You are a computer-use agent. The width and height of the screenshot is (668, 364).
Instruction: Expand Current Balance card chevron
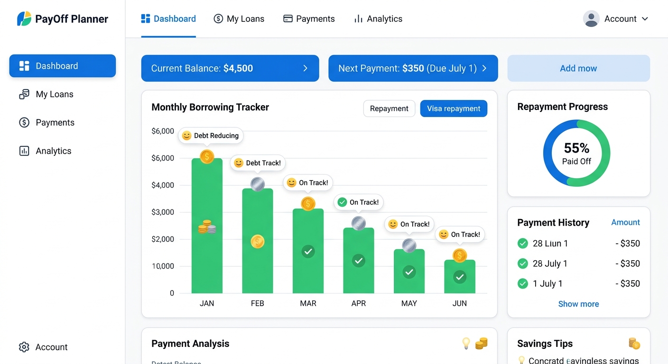pos(305,68)
